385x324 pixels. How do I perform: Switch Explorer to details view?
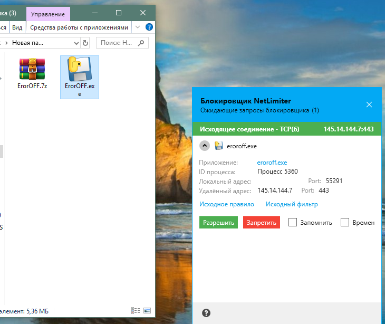pos(136,310)
